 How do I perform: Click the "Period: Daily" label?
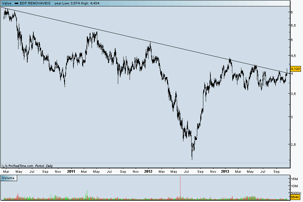coord(44,166)
